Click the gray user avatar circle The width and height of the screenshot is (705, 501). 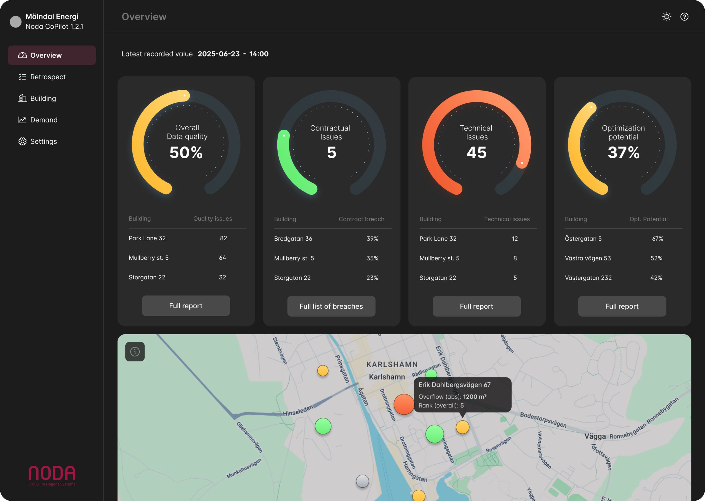[x=15, y=21]
